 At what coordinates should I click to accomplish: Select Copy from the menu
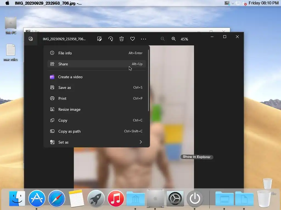click(96, 120)
